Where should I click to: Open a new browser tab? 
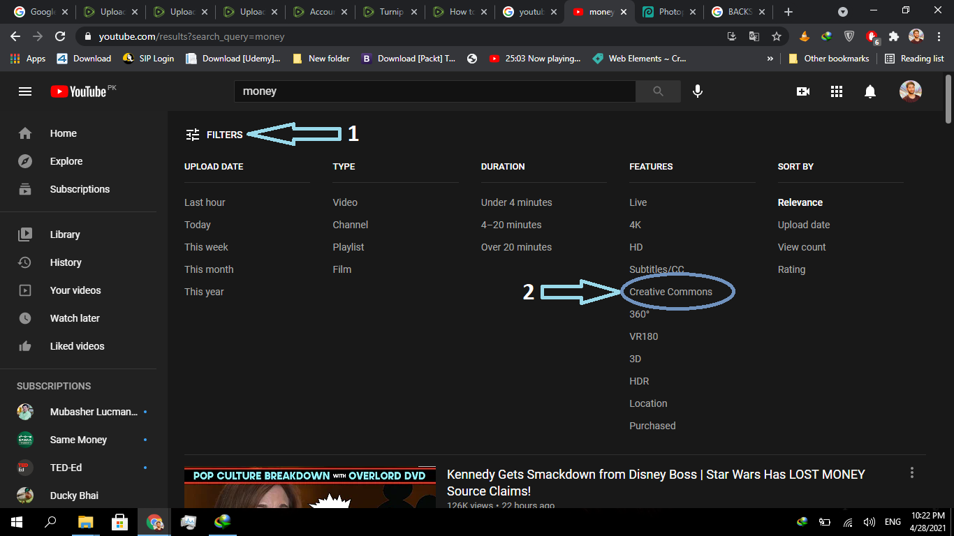(788, 12)
